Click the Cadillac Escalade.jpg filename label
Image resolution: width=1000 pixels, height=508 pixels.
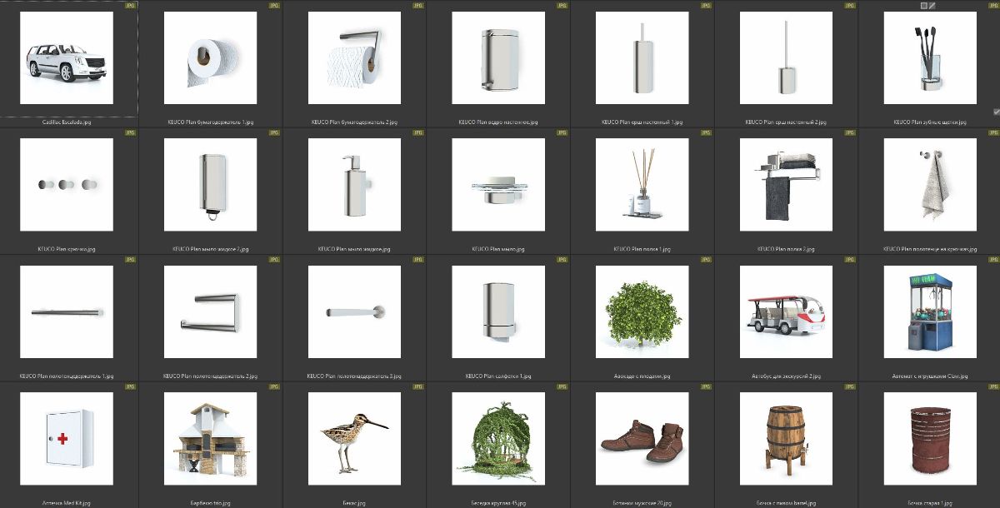click(66, 122)
